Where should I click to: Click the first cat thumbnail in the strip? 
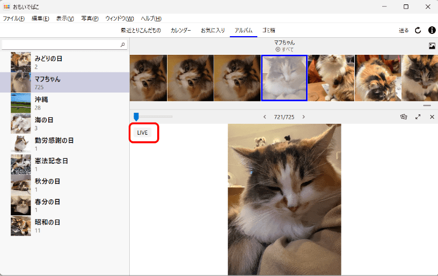coord(148,78)
